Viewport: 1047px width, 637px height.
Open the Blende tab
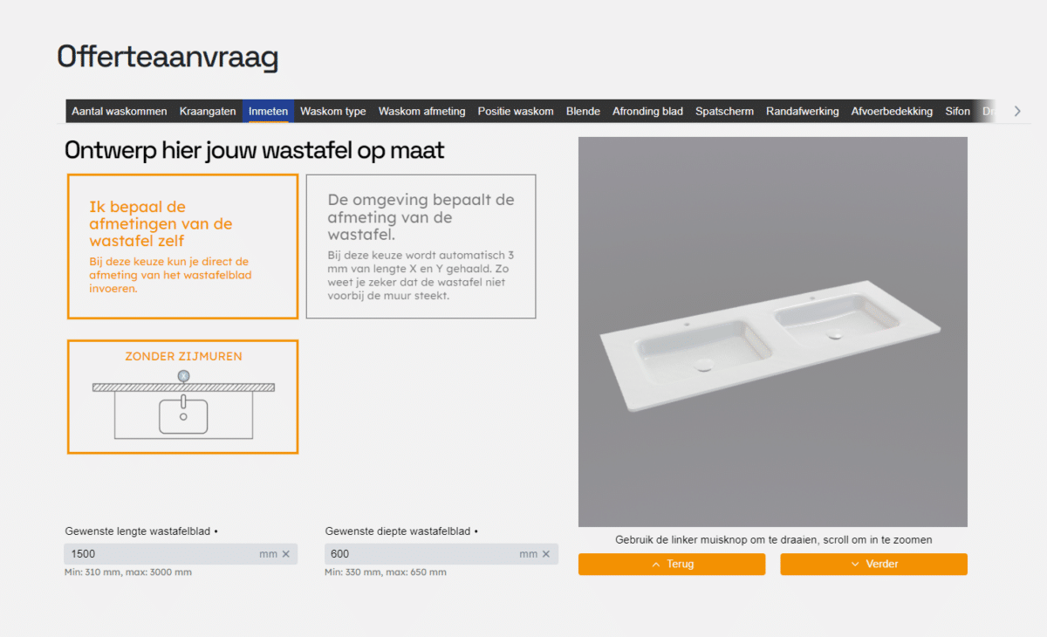(x=583, y=111)
